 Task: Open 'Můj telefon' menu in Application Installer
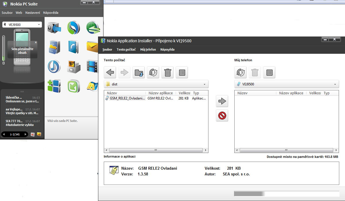148,49
